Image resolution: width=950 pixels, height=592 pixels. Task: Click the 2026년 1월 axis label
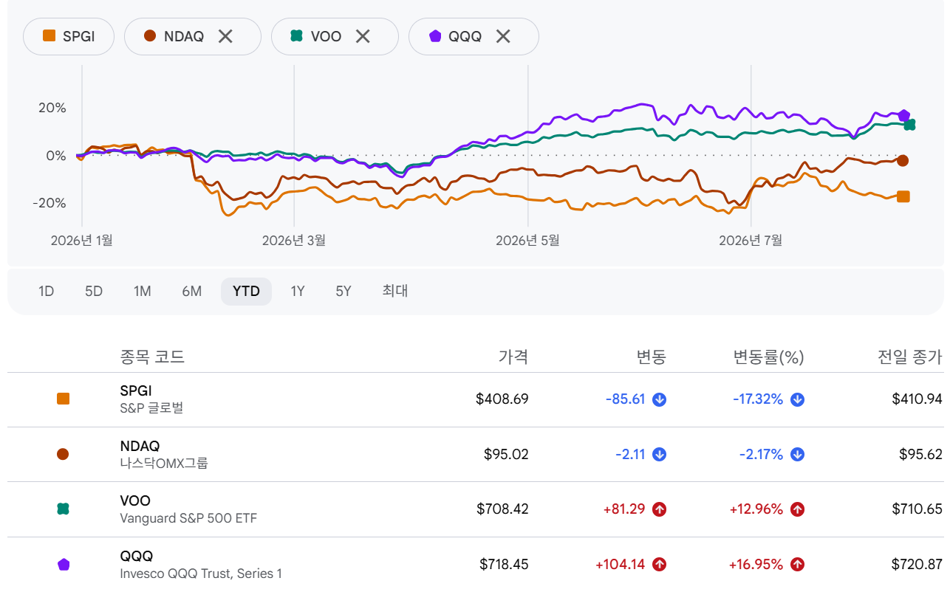82,241
